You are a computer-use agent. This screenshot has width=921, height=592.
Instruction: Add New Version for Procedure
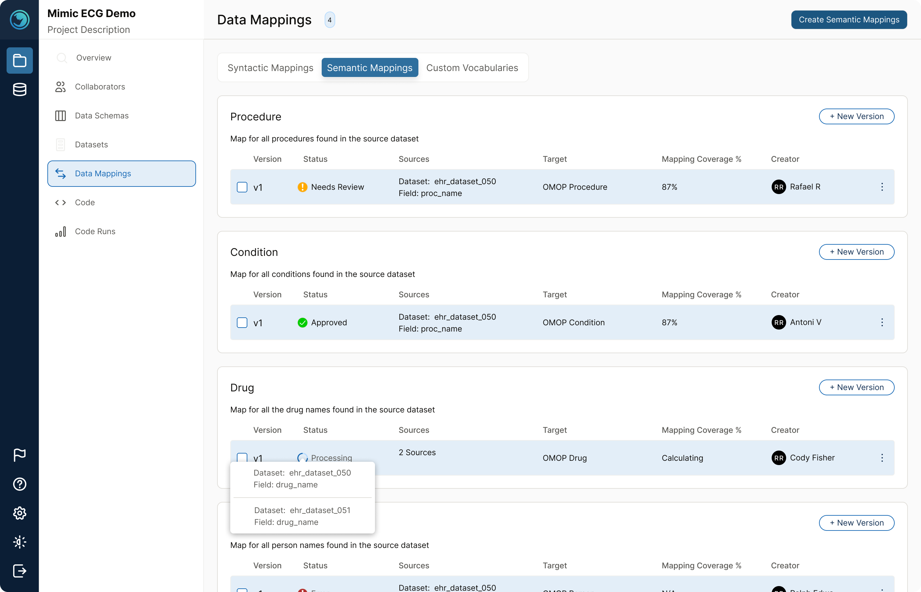point(857,116)
